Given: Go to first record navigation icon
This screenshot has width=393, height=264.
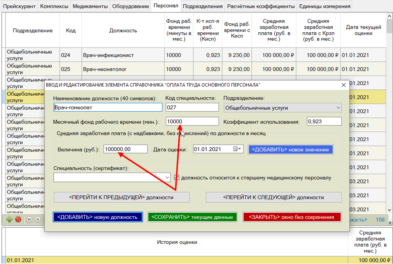Looking at the screenshot, I should [29, 220].
